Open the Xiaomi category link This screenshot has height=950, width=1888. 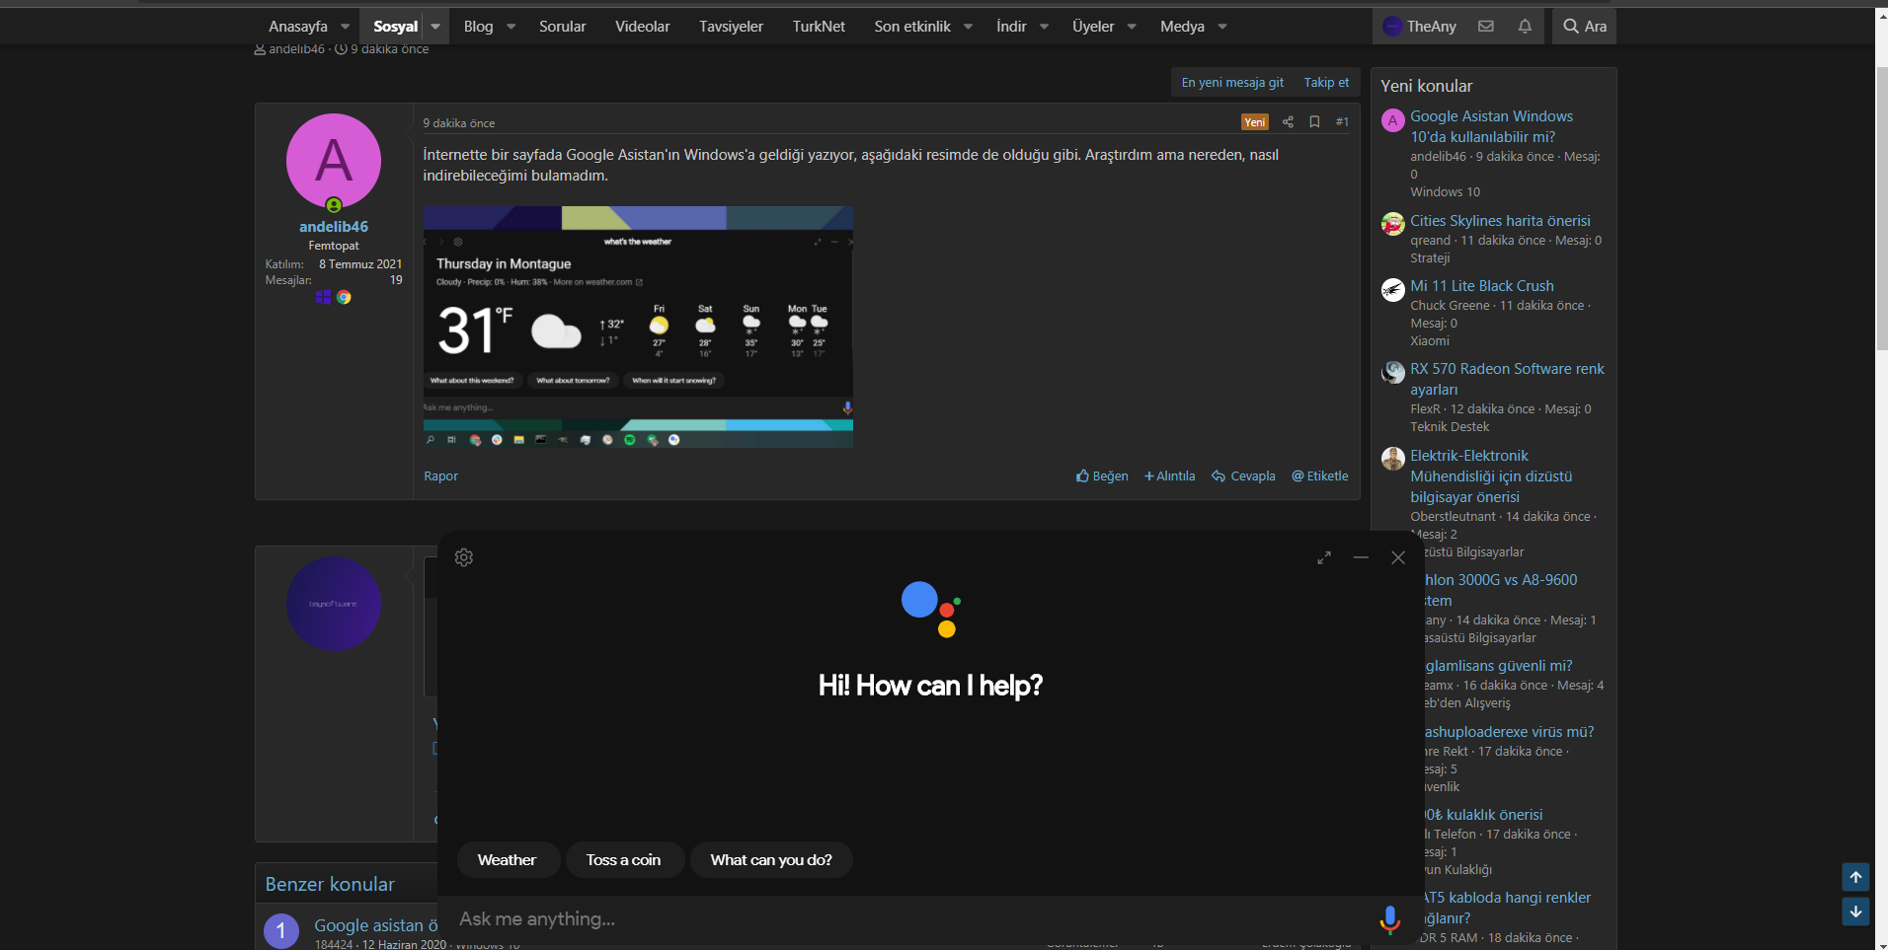click(x=1430, y=341)
